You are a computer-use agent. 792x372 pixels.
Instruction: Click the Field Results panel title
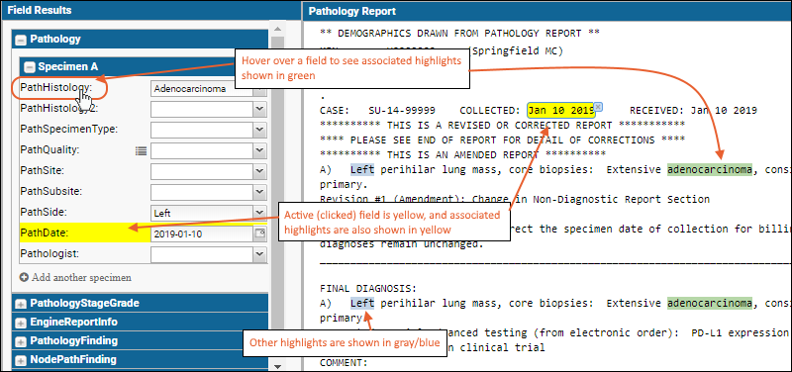coord(40,10)
